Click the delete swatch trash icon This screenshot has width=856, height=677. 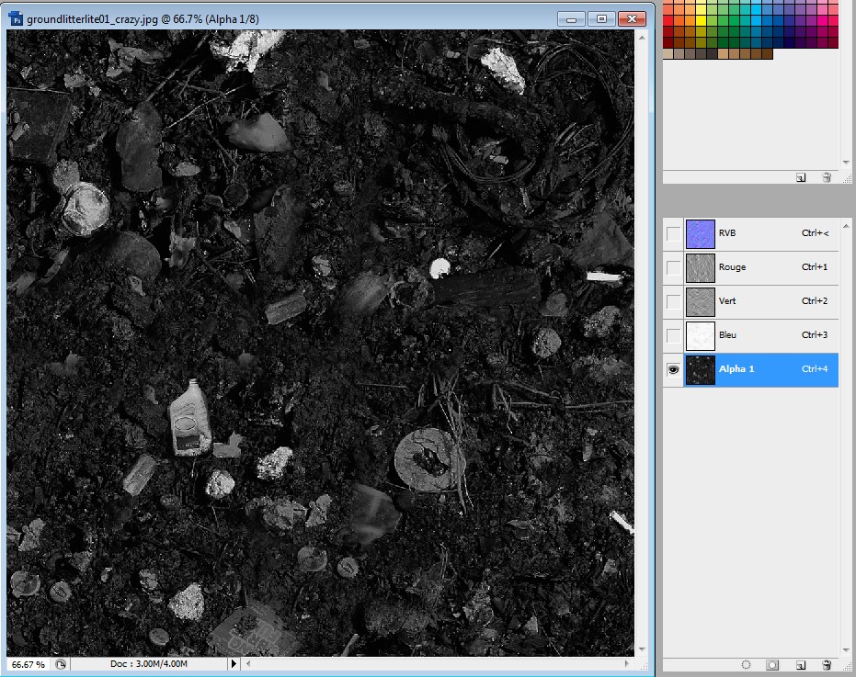click(x=827, y=177)
